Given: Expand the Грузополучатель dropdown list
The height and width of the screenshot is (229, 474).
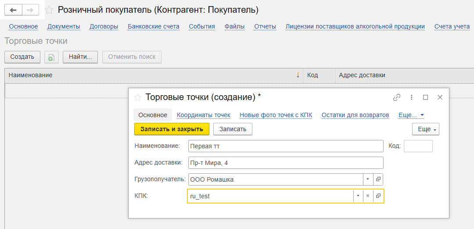Looking at the screenshot, I should pos(368,179).
